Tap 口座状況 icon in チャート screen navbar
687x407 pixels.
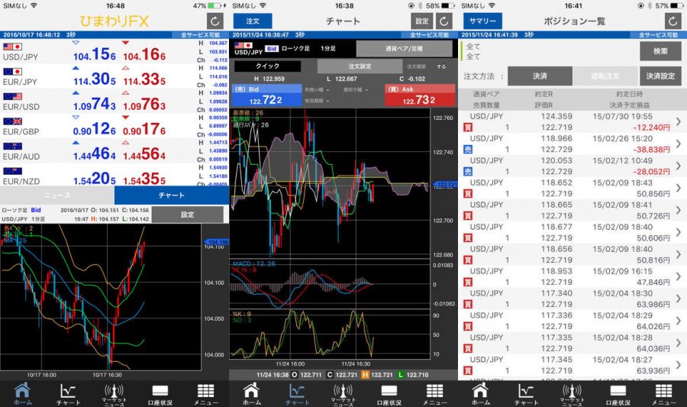(x=389, y=394)
